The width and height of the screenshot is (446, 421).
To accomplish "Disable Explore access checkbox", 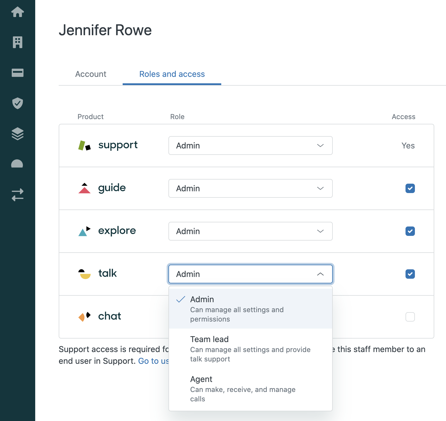I will [410, 231].
